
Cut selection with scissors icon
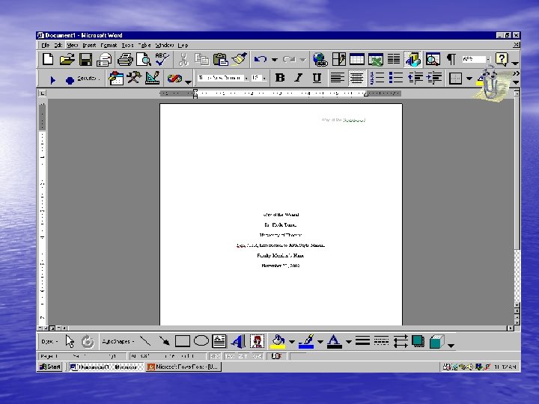(183, 59)
